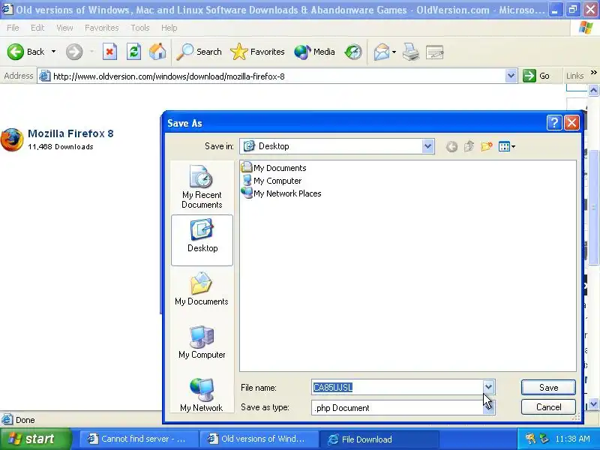Switch to Cannot find server taskbar window
Image resolution: width=600 pixels, height=450 pixels.
click(139, 439)
